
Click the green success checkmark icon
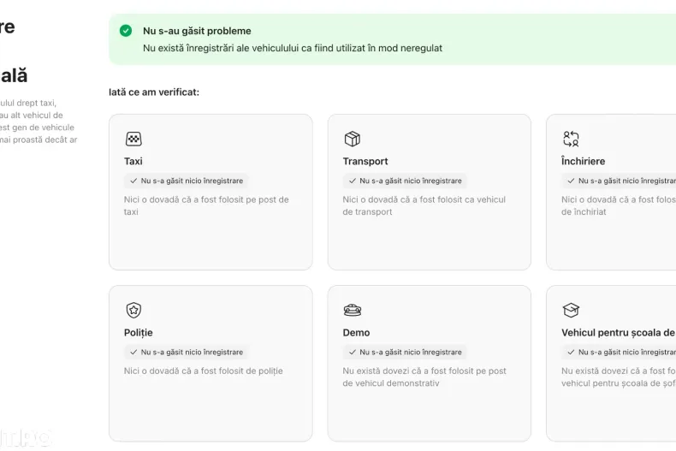click(126, 31)
